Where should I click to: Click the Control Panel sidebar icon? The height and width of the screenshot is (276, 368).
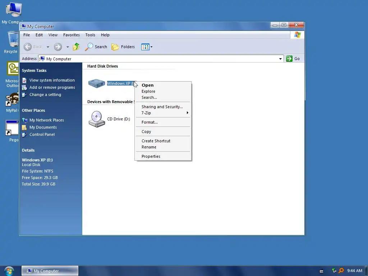(24, 135)
